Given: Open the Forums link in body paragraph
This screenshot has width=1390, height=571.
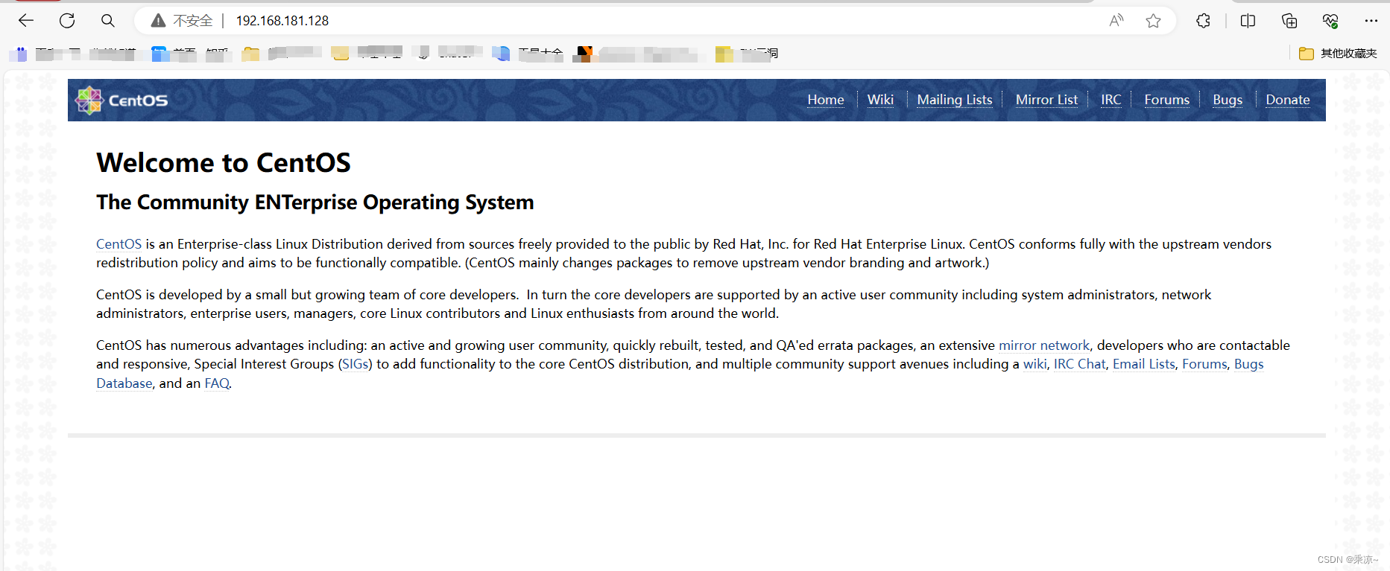Looking at the screenshot, I should point(1204,364).
